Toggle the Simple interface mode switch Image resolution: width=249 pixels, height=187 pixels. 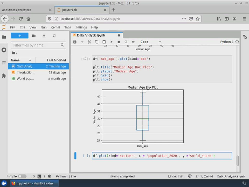(x=22, y=176)
